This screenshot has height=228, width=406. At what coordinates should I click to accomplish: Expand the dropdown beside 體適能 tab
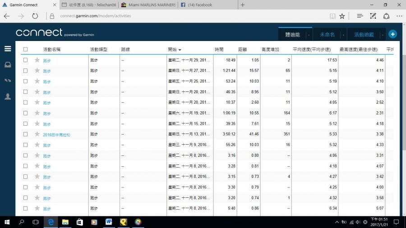(309, 35)
